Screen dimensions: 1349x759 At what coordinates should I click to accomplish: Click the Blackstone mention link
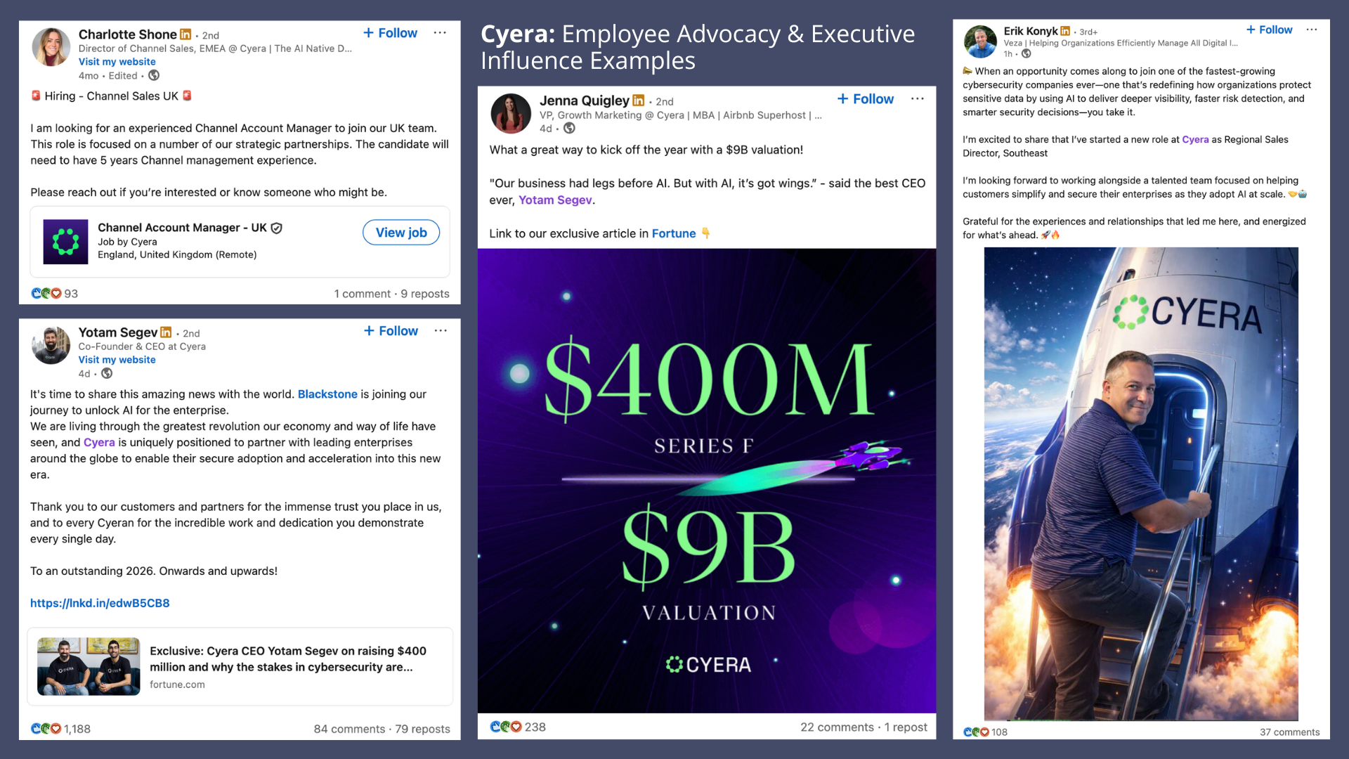click(x=327, y=394)
